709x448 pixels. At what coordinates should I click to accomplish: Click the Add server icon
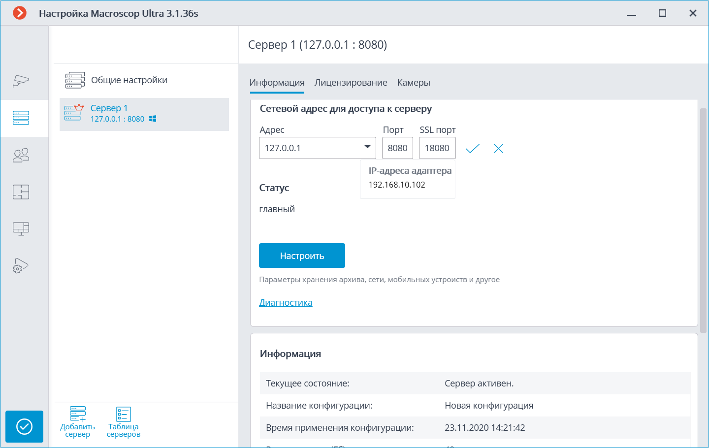77,421
